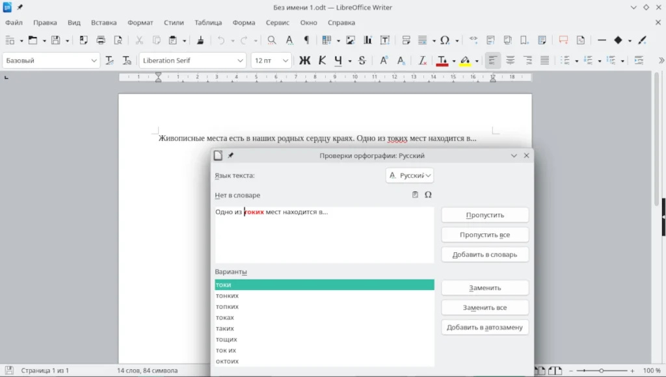Click the Insert special character Omega toolbar icon
The height and width of the screenshot is (377, 666).
click(x=445, y=40)
